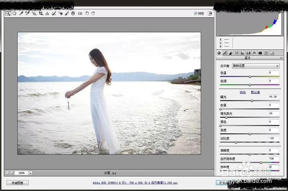Click the 清晰度 value field
This screenshot has width=288, height=191.
[x=274, y=150]
